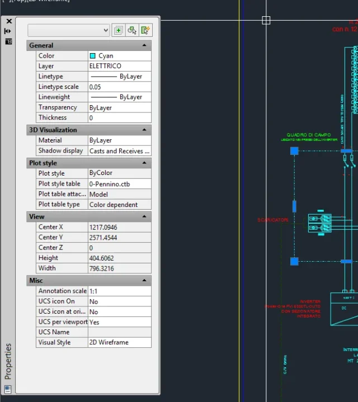
Task: Click the Center Y value 2571.4544
Action: pyautogui.click(x=120, y=238)
